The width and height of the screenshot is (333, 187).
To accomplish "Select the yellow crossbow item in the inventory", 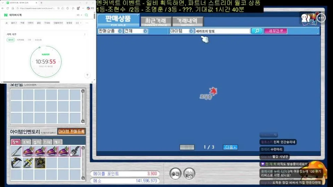I will tap(28, 163).
